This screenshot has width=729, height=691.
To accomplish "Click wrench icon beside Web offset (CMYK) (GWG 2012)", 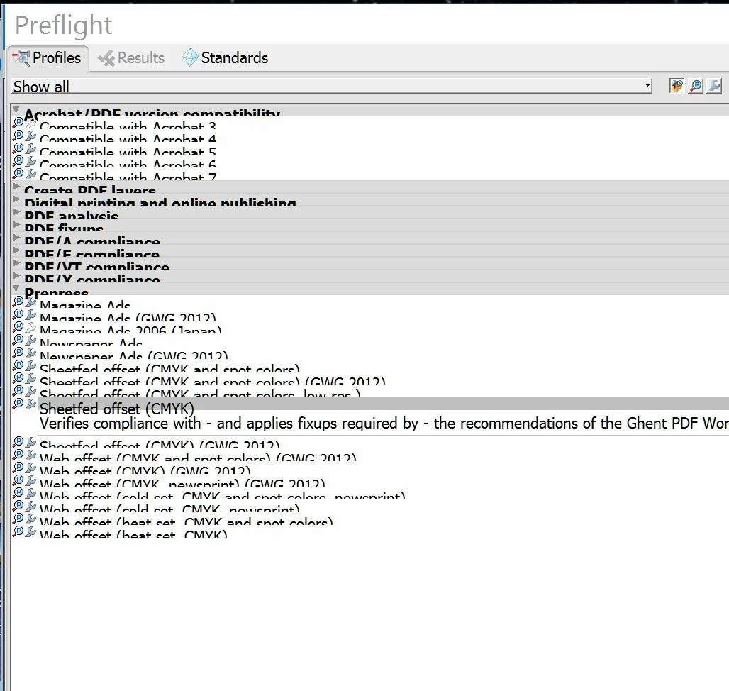I will click(30, 467).
